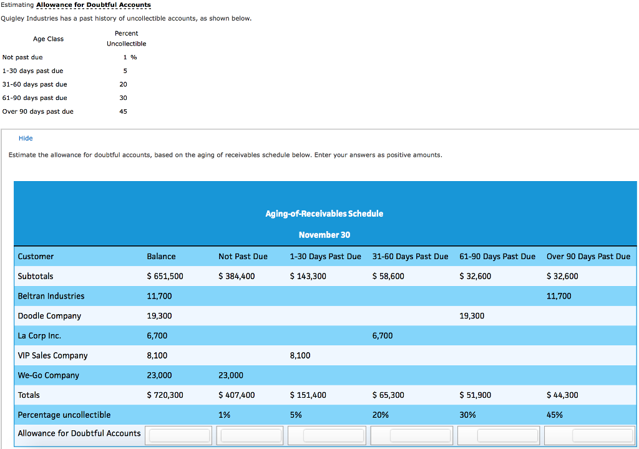
Task: Select the Customer column header
Action: click(36, 256)
